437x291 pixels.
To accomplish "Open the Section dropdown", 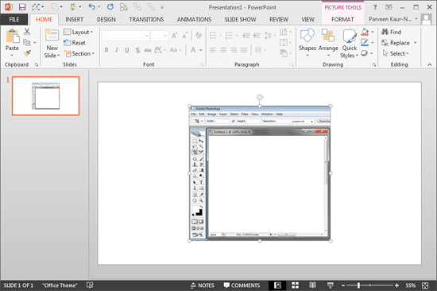I will coord(79,53).
